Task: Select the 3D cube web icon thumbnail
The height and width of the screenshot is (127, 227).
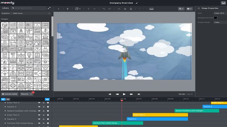Action: [5, 25]
